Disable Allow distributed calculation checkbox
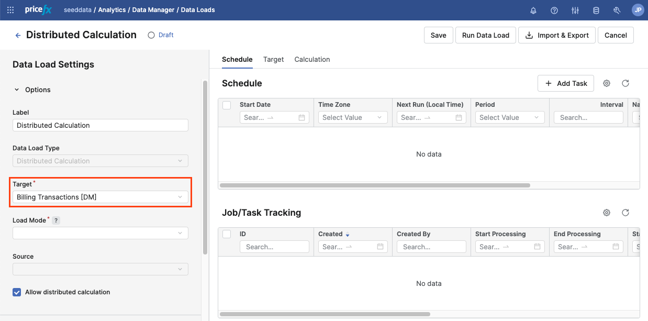 tap(17, 292)
